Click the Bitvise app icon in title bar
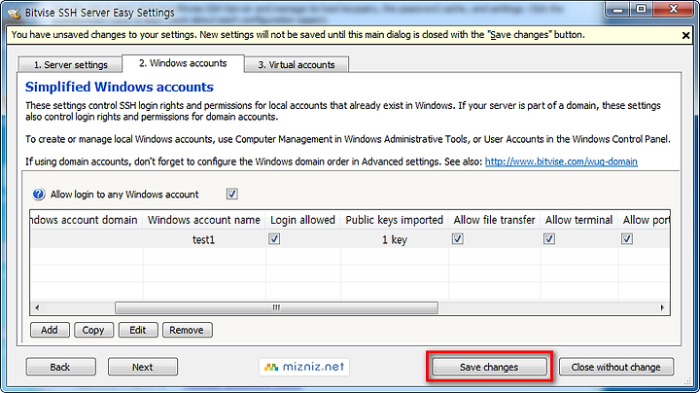 coord(14,13)
